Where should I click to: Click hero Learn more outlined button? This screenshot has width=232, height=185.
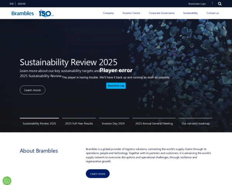pyautogui.click(x=32, y=90)
